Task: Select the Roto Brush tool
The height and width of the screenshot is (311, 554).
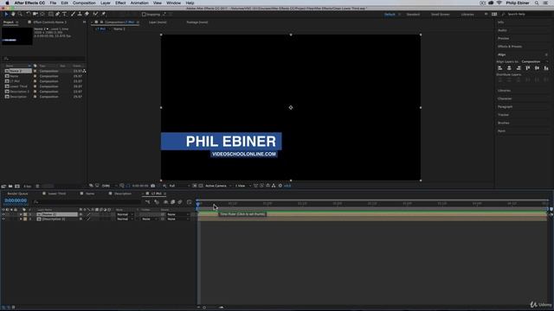Action: (95, 14)
